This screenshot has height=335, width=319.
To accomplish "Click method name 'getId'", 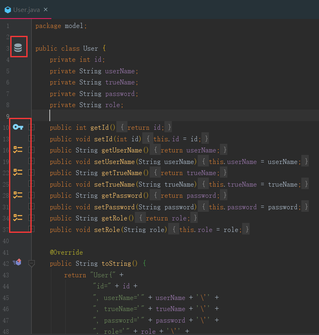I will 99,128.
